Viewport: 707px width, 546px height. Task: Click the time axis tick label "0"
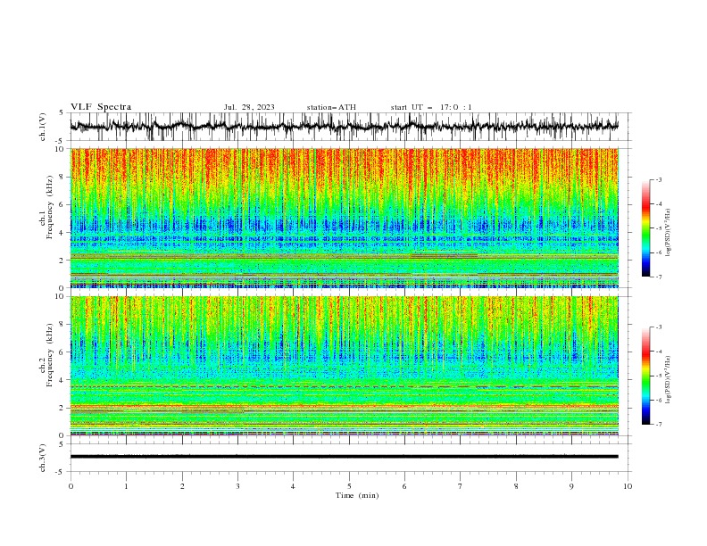point(71,486)
